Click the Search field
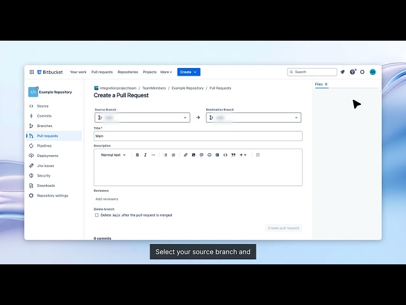This screenshot has width=406, height=305. tap(312, 72)
